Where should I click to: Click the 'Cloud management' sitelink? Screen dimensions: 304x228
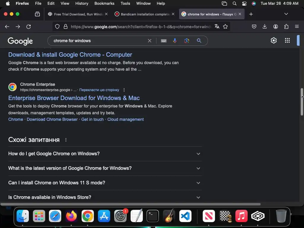click(126, 119)
